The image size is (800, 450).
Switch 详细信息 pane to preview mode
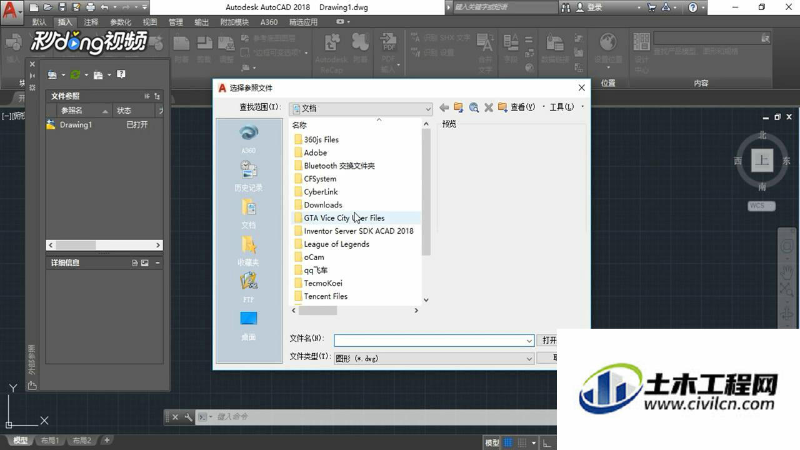coord(145,263)
